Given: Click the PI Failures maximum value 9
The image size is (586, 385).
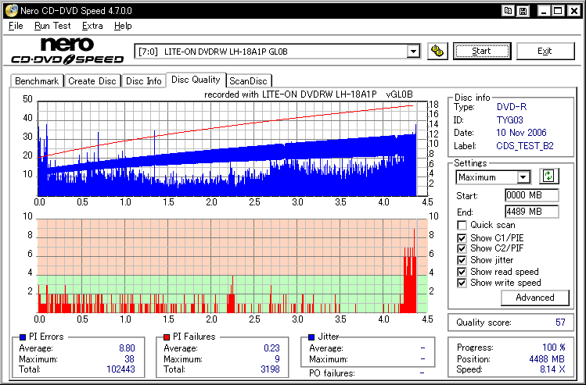Looking at the screenshot, I should (277, 359).
